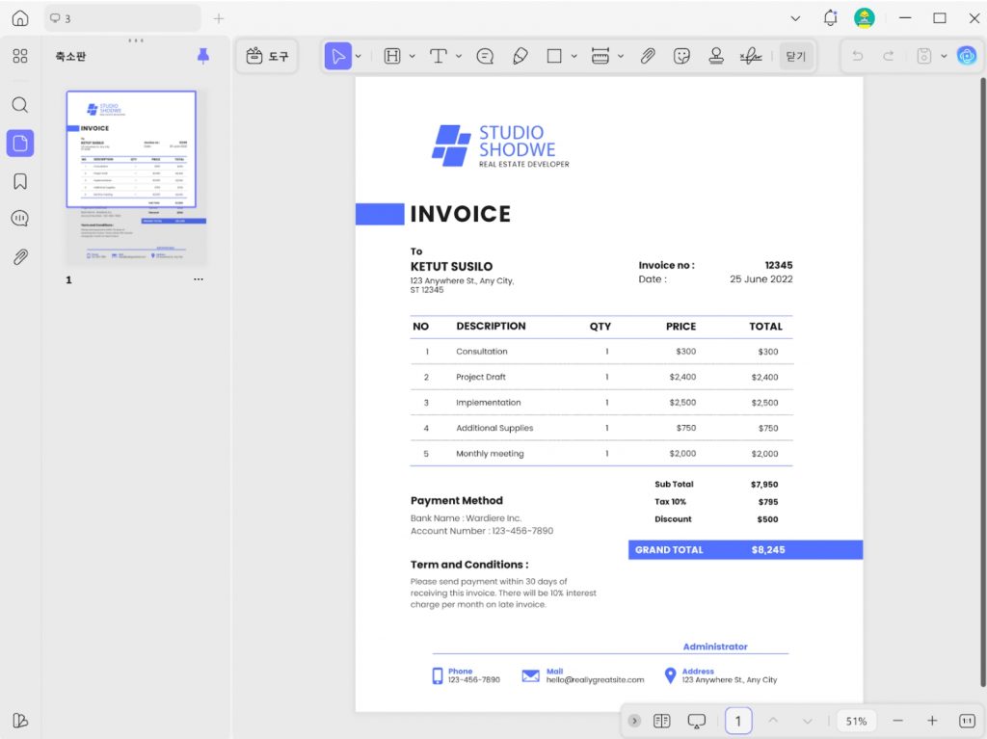Start presentation slideshow mode
This screenshot has width=987, height=739.
(696, 721)
